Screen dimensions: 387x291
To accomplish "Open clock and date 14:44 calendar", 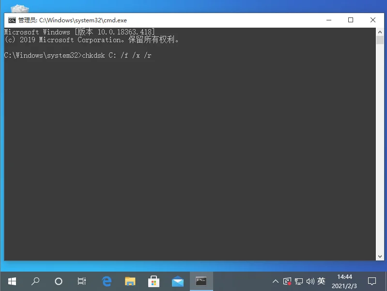I will point(344,281).
